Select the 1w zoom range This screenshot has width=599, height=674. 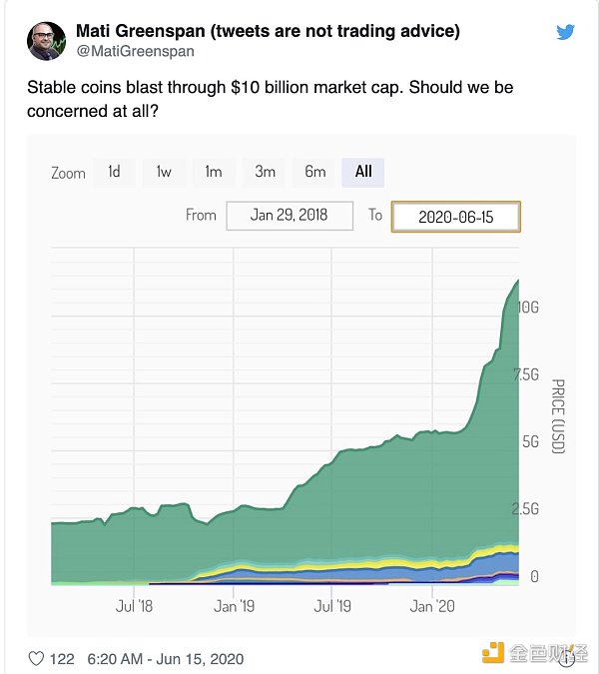(164, 172)
